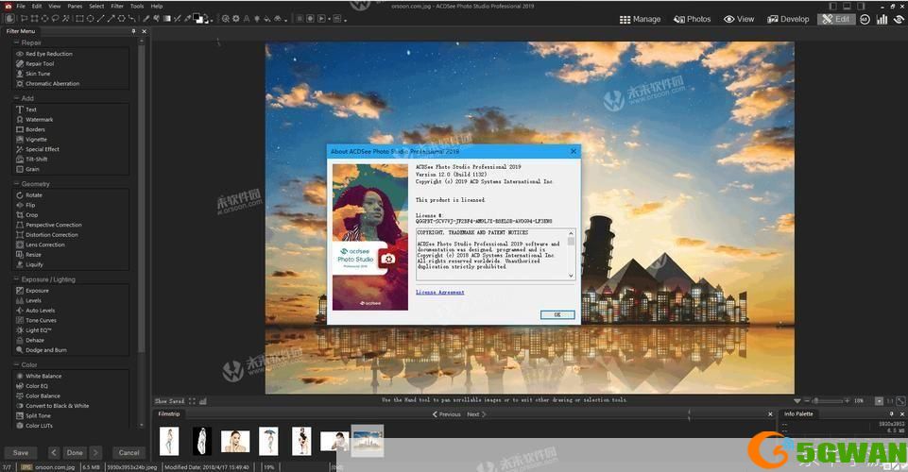Click OK in the About dialog

[x=557, y=314]
